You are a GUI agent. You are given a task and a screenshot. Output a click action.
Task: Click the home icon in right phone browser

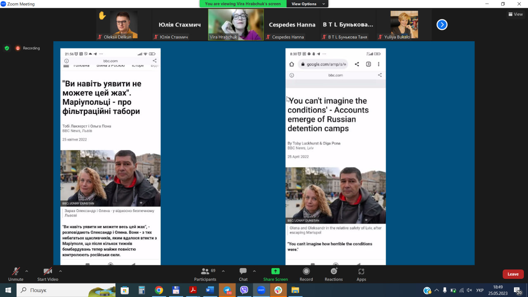click(x=292, y=64)
